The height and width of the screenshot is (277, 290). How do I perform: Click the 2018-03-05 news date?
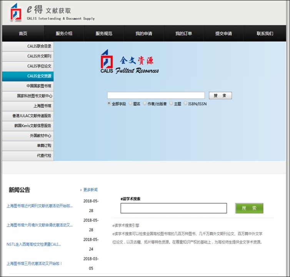click(x=91, y=264)
